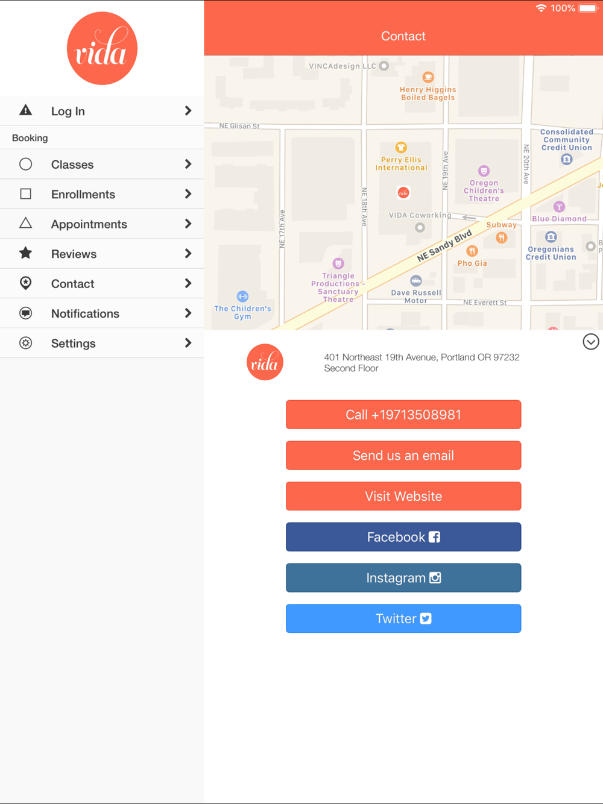The image size is (603, 804).
Task: Click the Log In warning triangle icon
Action: pyautogui.click(x=25, y=110)
